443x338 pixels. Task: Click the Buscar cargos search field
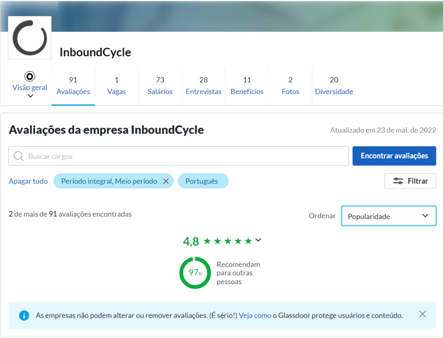pos(178,156)
